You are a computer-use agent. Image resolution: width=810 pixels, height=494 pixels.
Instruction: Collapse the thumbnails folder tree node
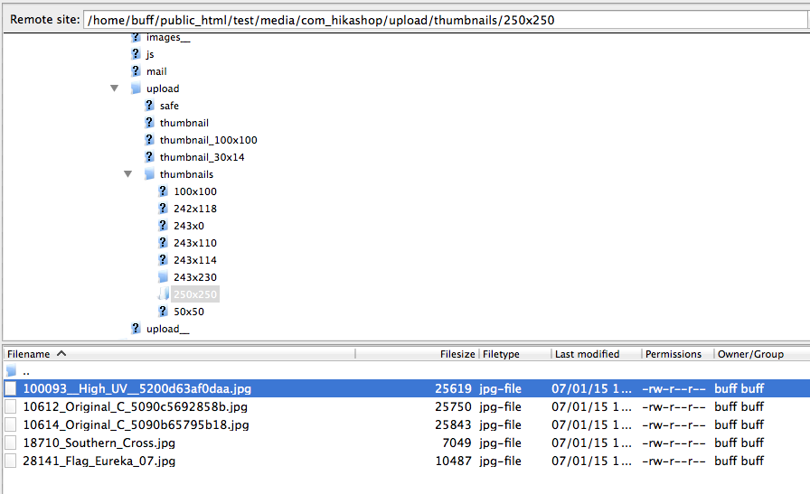pyautogui.click(x=128, y=174)
